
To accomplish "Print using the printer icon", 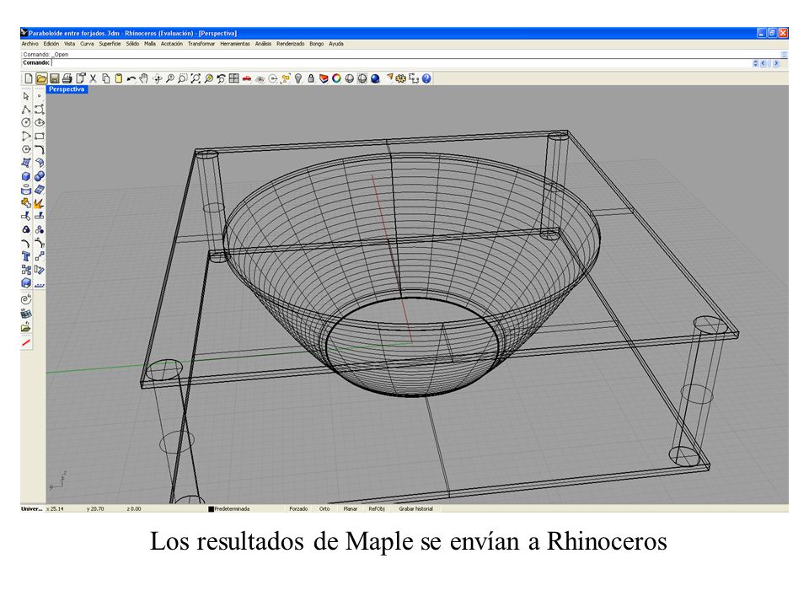I will click(x=67, y=78).
